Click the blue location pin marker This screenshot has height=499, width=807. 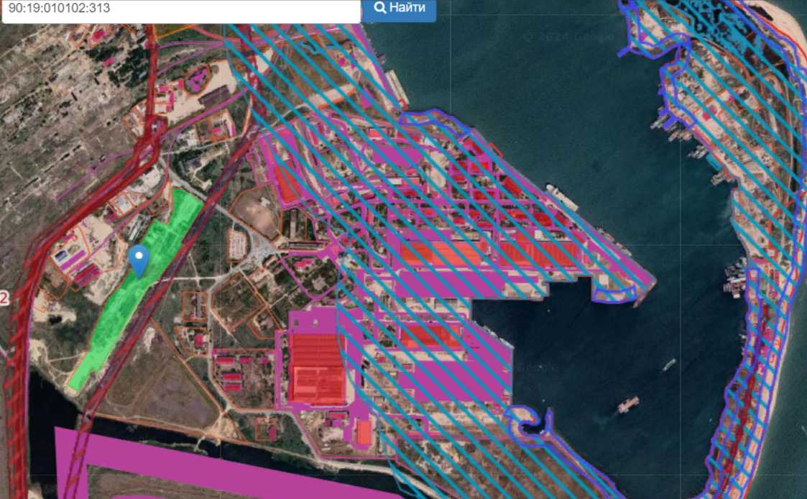click(x=139, y=260)
